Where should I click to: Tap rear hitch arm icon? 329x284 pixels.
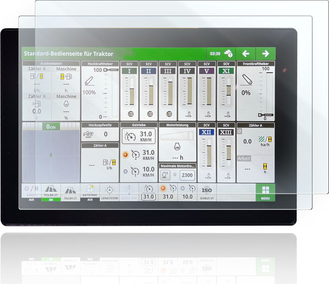tap(89, 81)
